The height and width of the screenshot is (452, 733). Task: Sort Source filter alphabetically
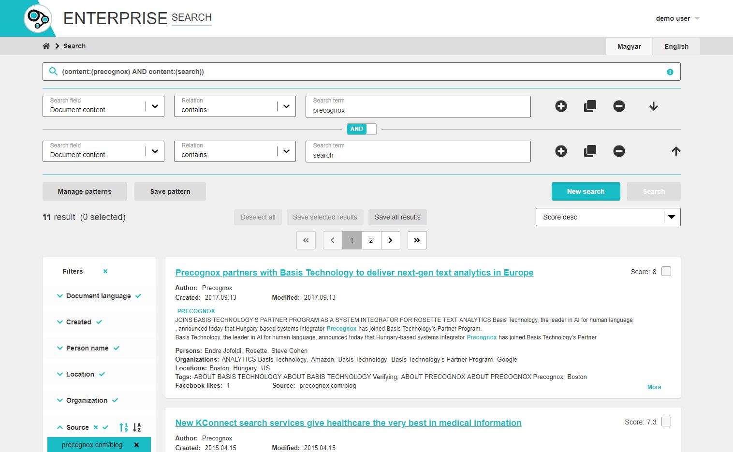137,427
